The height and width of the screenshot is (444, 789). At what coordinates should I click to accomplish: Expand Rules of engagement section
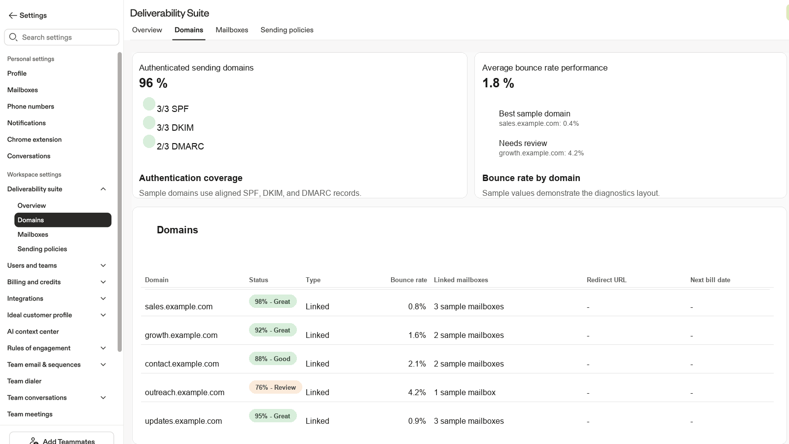pos(103,348)
